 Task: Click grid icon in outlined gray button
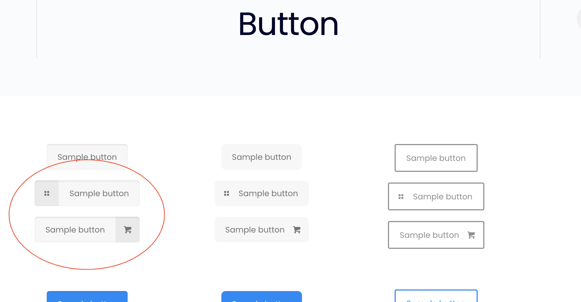(401, 196)
